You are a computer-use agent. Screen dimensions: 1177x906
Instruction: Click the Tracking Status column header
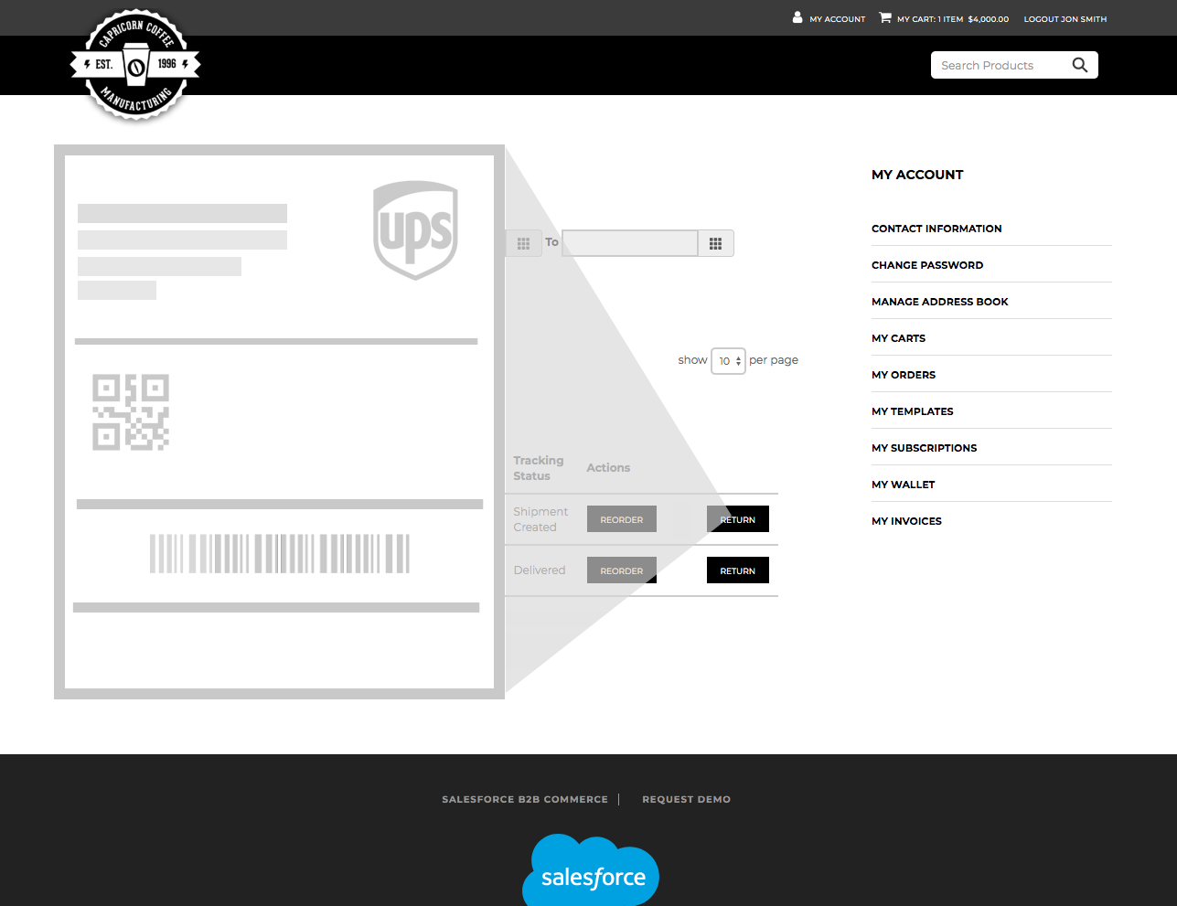[x=539, y=468]
